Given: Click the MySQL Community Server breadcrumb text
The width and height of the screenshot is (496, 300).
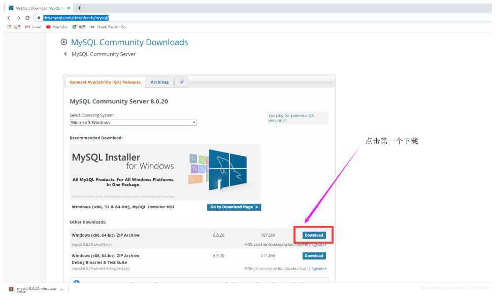Looking at the screenshot, I should [104, 54].
